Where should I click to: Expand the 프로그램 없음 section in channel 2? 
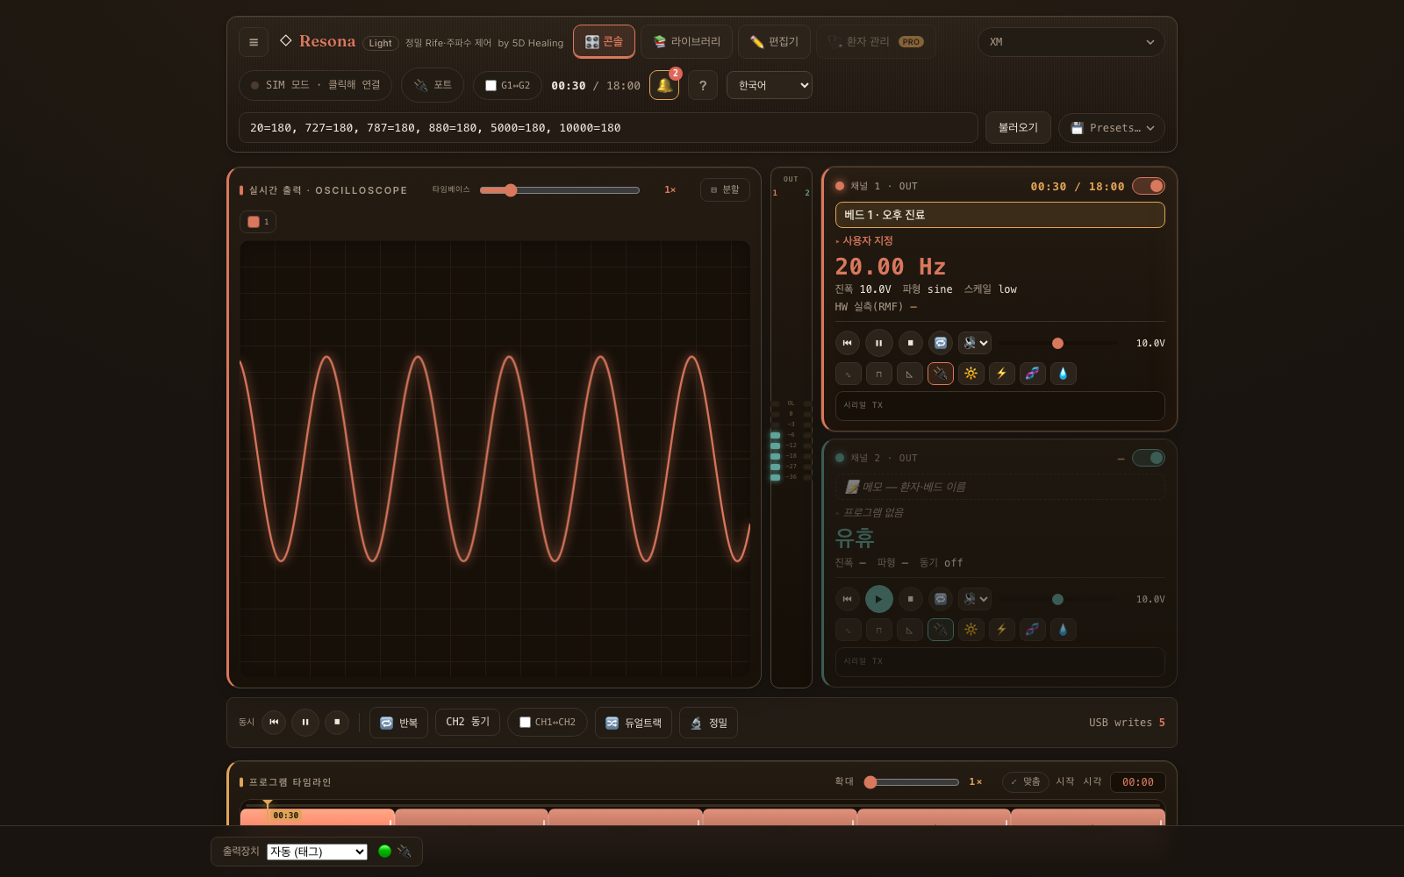[870, 512]
